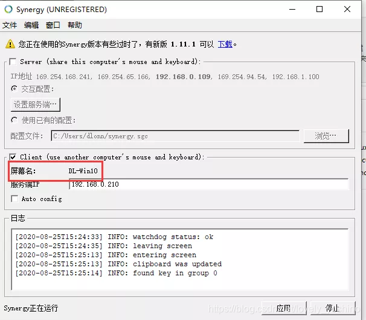Click the 设置服务端 button
The width and height of the screenshot is (366, 320).
(36, 104)
